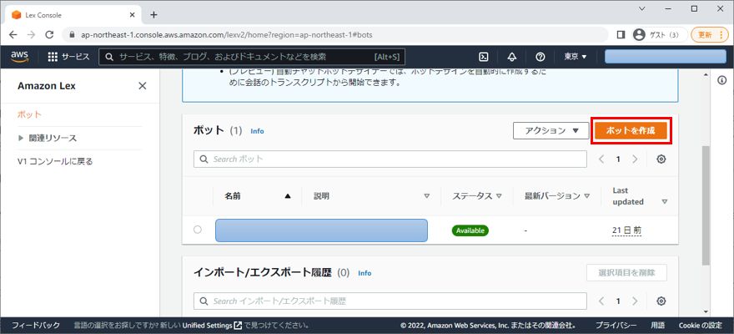Click the AWS services search bar
The width and height of the screenshot is (734, 334).
tap(252, 57)
